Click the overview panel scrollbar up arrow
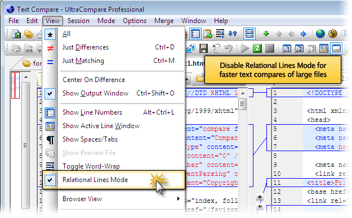 click(x=26, y=77)
